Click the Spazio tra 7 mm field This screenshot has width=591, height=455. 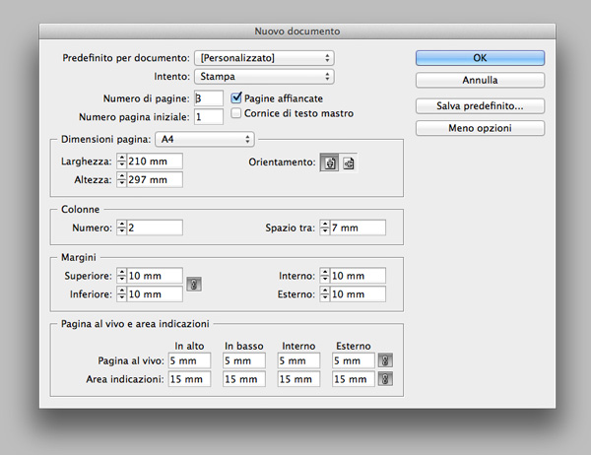pos(359,227)
